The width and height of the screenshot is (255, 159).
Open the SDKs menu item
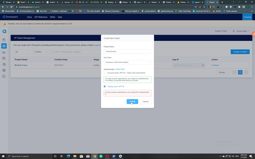pyautogui.click(x=53, y=17)
